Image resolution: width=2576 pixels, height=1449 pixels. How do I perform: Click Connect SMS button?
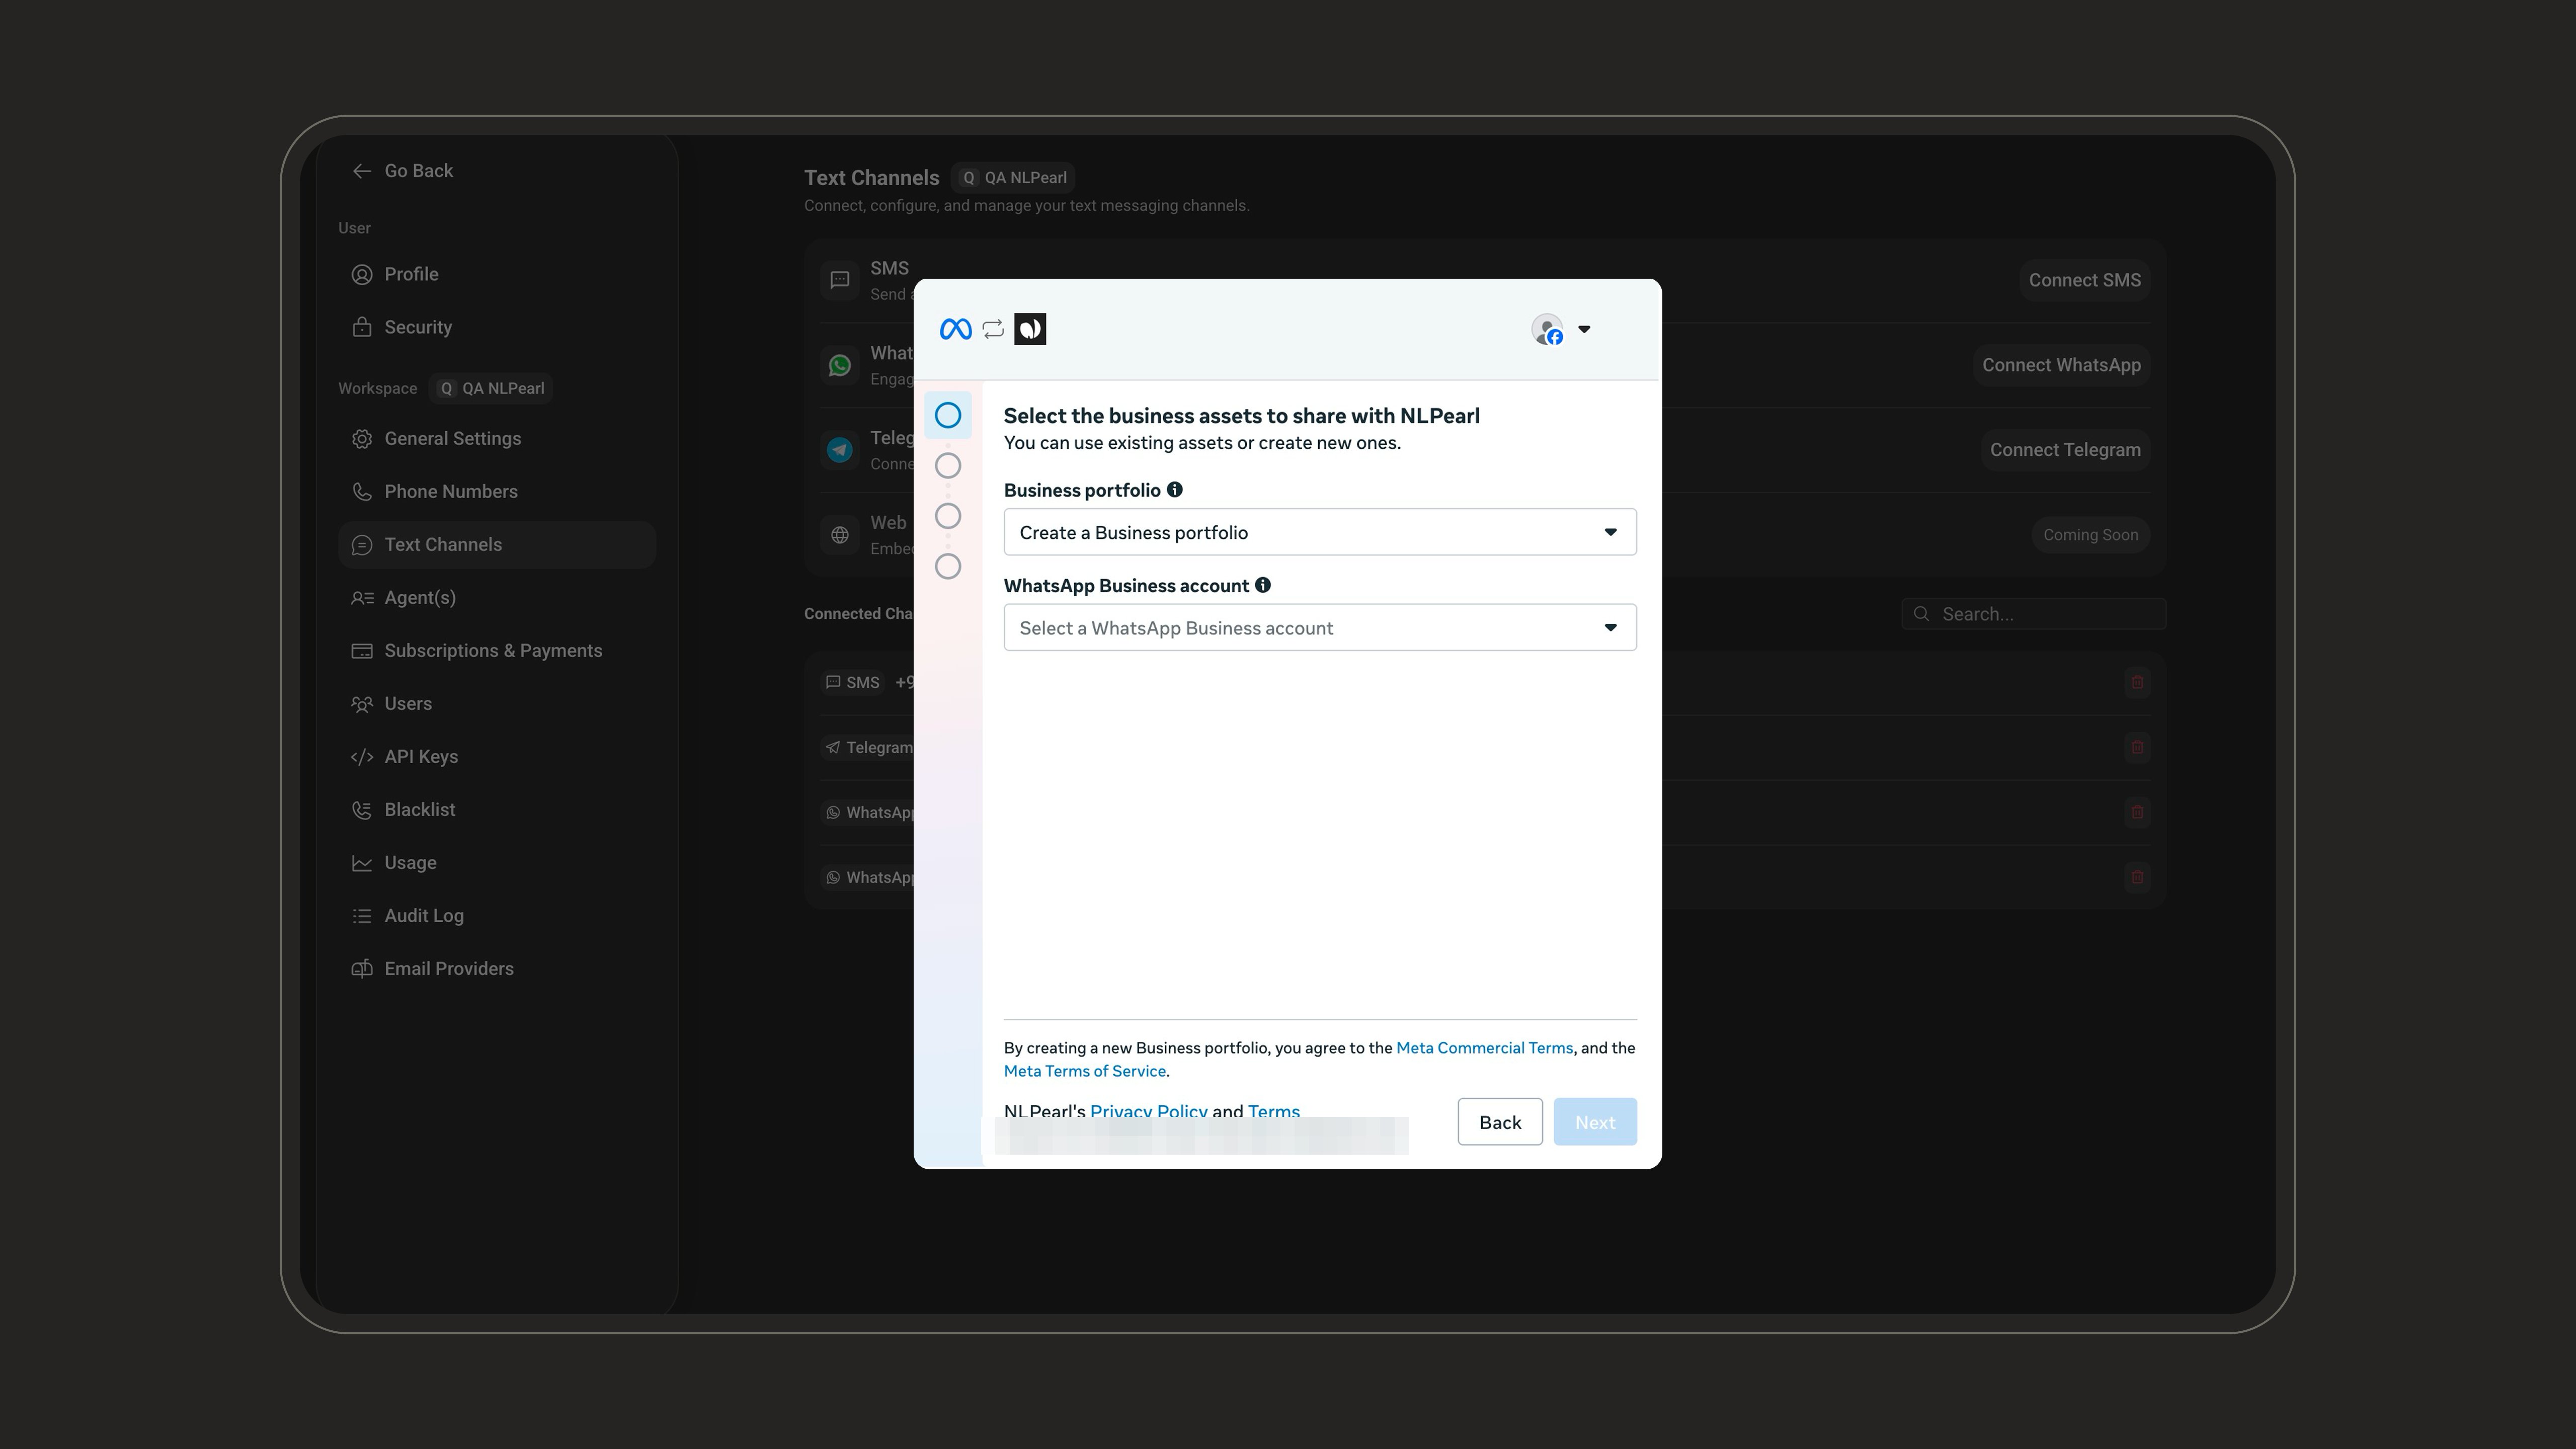pyautogui.click(x=2084, y=280)
